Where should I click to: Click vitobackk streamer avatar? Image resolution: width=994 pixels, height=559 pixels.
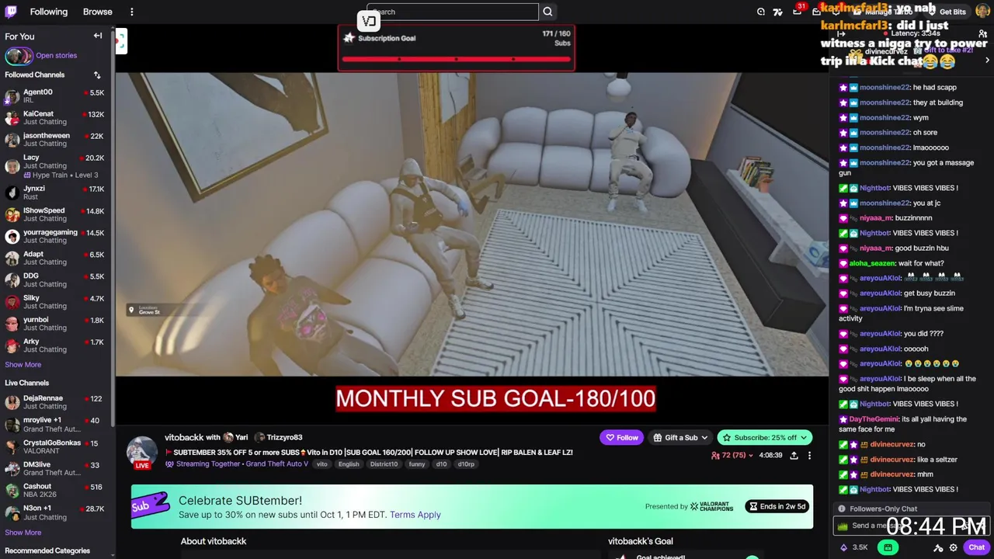(141, 452)
